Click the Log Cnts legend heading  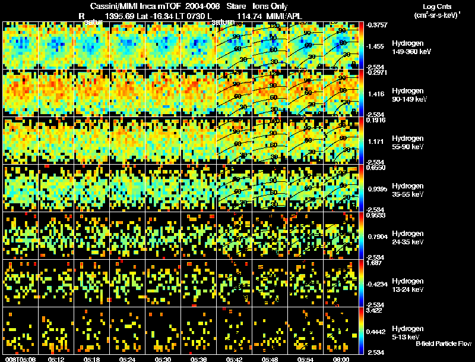pos(437,7)
